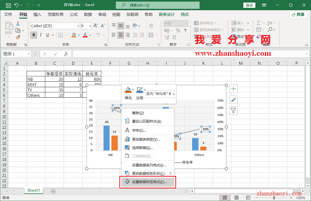
Task: Choose 删除(D) in context menu
Action: 148,113
